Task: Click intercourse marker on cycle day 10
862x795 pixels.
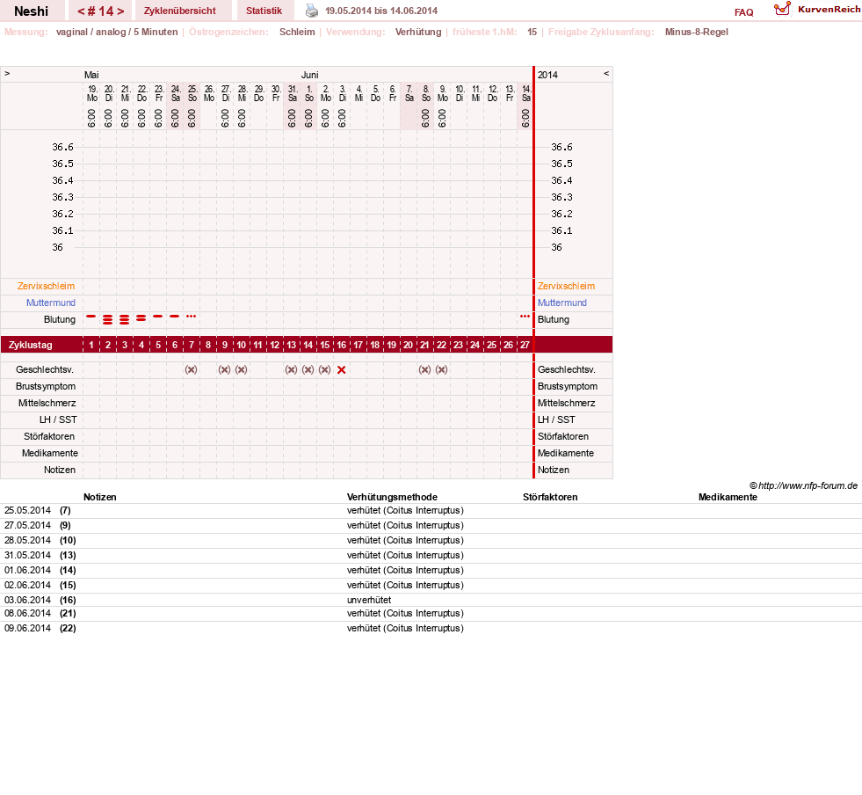Action: click(x=241, y=369)
